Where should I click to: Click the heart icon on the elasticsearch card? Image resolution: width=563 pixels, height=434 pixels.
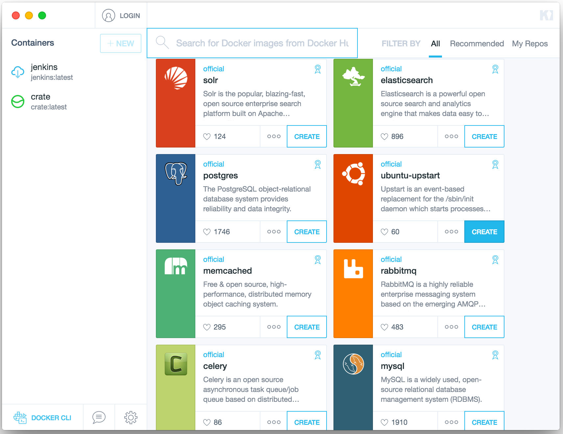click(x=384, y=137)
